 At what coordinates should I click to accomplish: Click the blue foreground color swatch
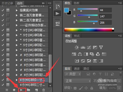tap(66, 10)
